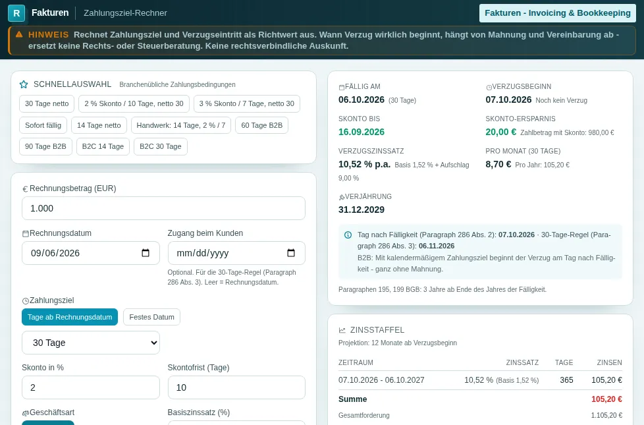Screen dimensions: 644x425
Task: Click the Fakturen brand title
Action: [x=50, y=13]
